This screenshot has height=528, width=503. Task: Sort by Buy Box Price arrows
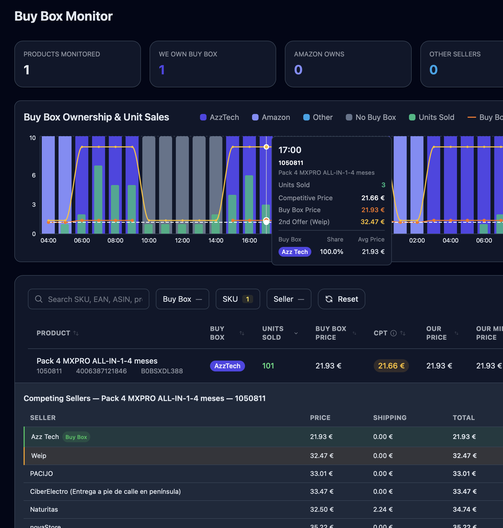354,333
